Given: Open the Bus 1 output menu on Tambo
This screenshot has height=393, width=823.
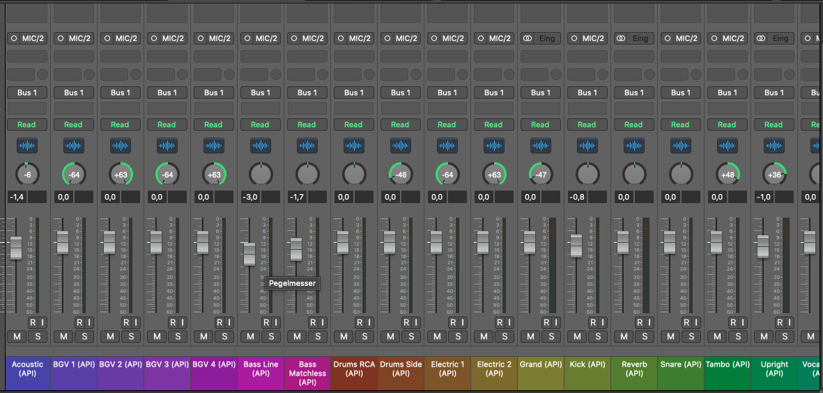Looking at the screenshot, I should pos(728,93).
